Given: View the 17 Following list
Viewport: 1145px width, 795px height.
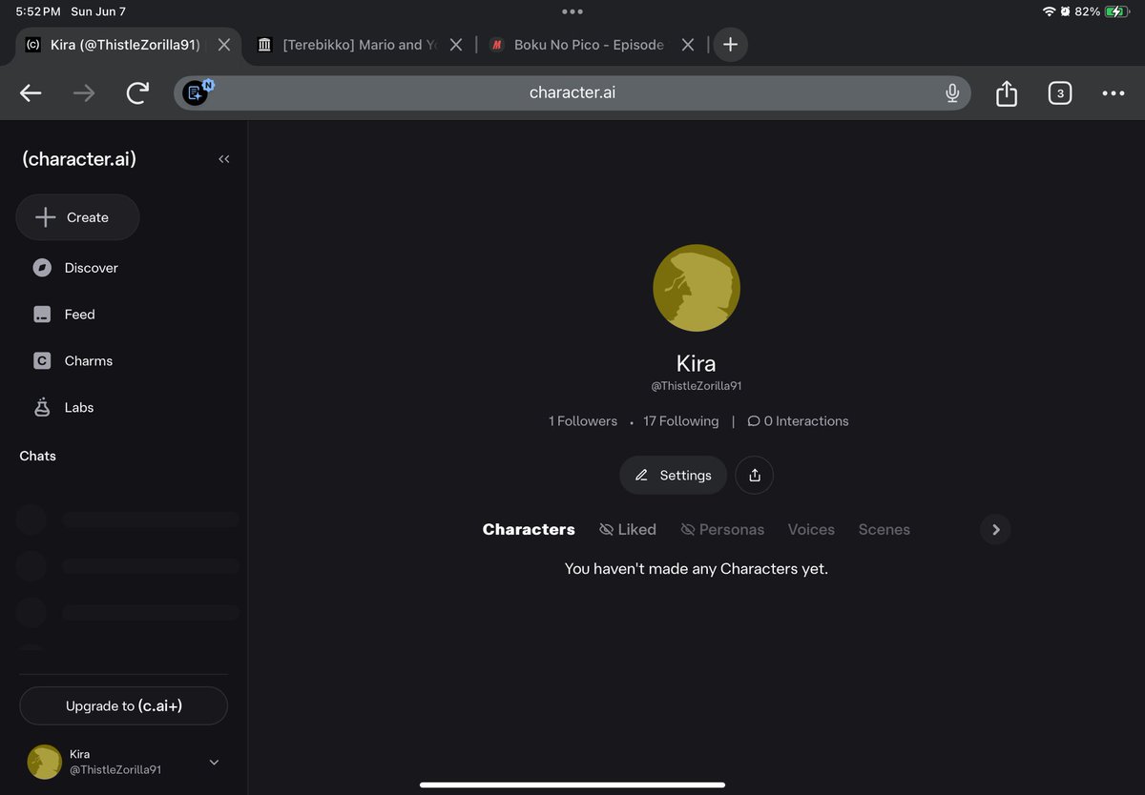Looking at the screenshot, I should click(x=680, y=421).
